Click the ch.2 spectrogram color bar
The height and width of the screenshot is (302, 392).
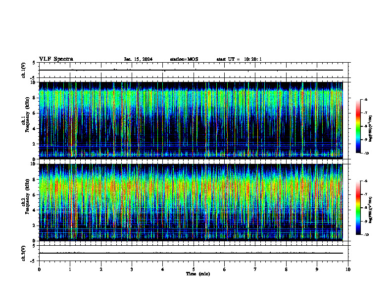click(x=358, y=208)
